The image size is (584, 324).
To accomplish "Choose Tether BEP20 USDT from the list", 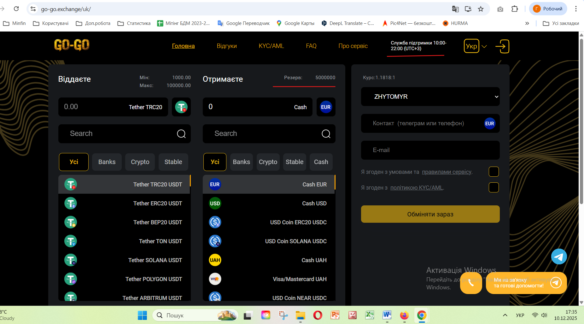I will (124, 222).
